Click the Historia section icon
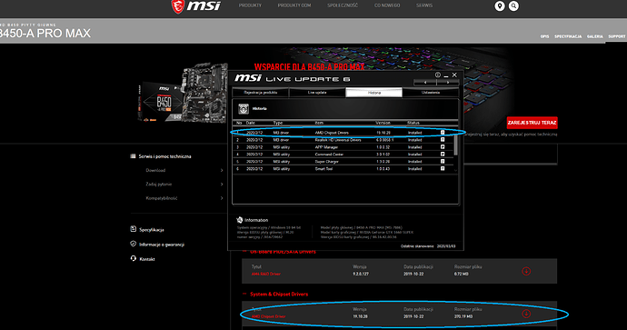The width and height of the screenshot is (627, 330). tap(244, 108)
